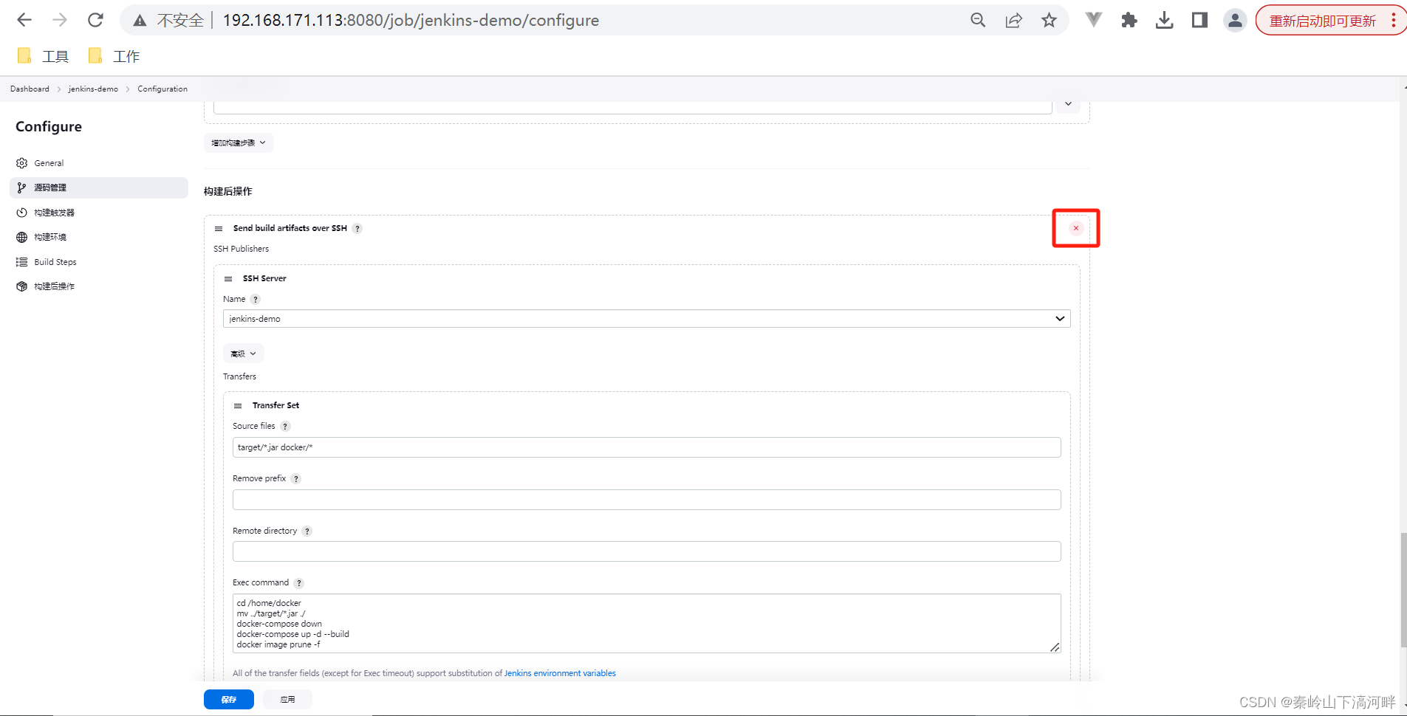Open help for the Remove prefix field
Screen dimensions: 1407x716
[x=295, y=478]
